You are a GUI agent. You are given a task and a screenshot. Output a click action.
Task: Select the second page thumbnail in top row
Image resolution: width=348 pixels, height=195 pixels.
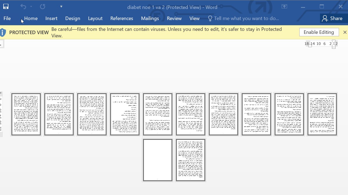point(59,114)
